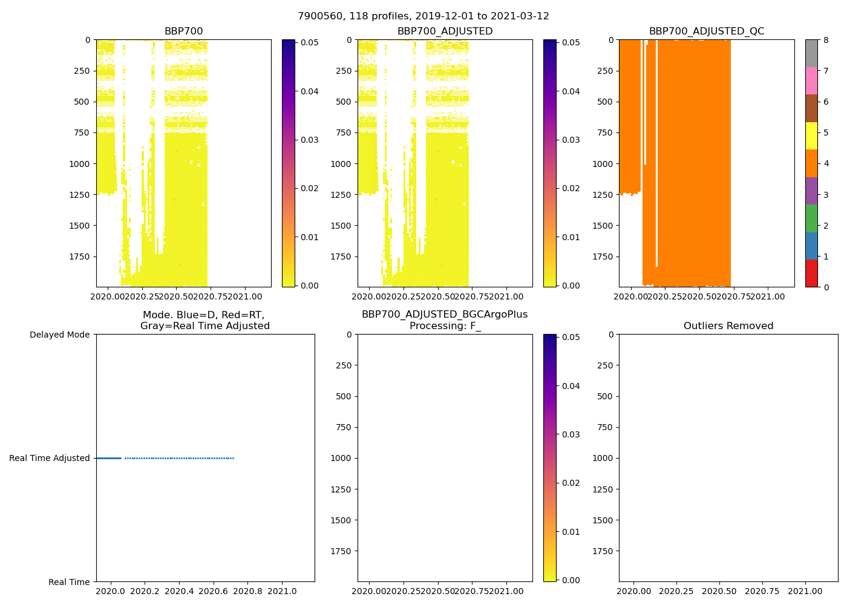Click the BBP700_ADJUSTED_BGCArgoPlus Processing title
This screenshot has width=847, height=605.
445,320
